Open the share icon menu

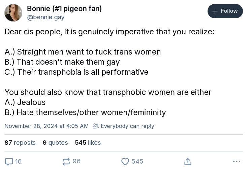(188, 162)
